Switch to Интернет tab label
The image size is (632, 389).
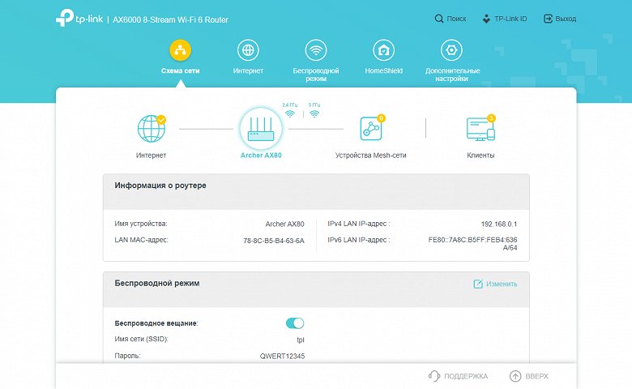[x=248, y=71]
